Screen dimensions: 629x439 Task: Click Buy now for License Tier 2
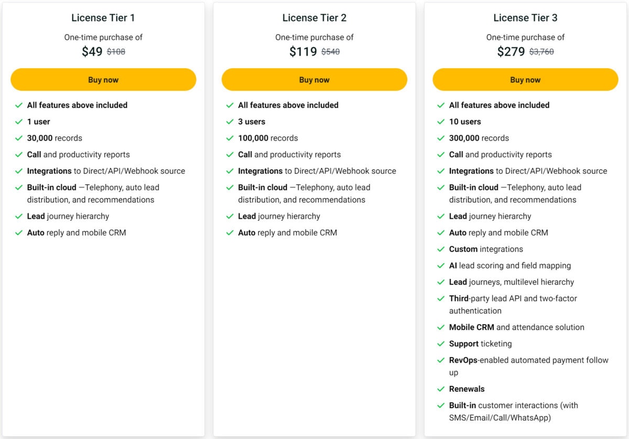tap(314, 80)
